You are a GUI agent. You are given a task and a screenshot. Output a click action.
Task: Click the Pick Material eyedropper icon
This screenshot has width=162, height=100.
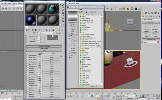34,33
